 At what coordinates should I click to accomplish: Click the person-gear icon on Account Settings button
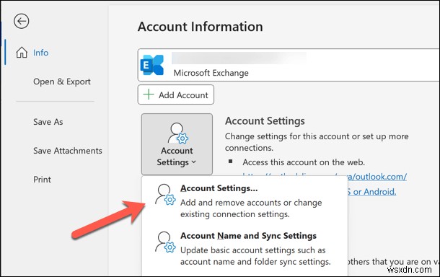[x=177, y=133]
